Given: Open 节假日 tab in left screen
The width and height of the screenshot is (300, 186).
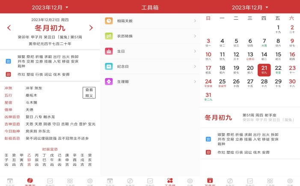Looking at the screenshot, I should 50,182.
